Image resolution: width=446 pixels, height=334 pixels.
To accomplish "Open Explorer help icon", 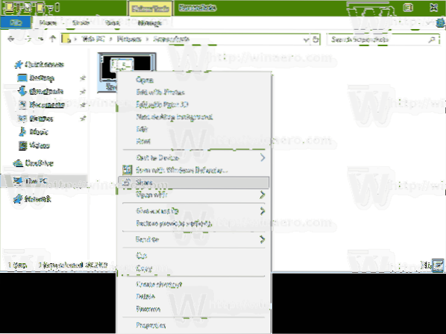I will pos(441,23).
